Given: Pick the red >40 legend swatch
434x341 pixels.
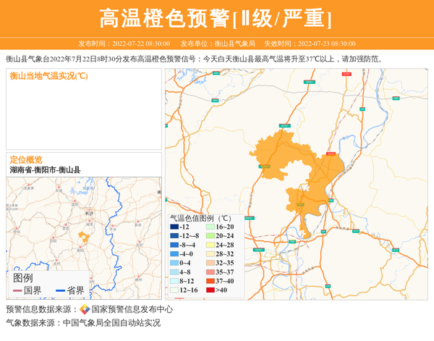Looking at the screenshot, I should coord(210,290).
